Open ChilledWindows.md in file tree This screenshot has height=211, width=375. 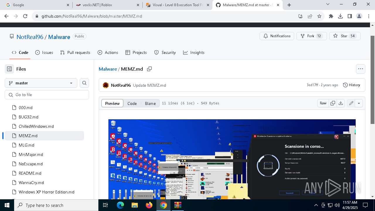click(36, 126)
